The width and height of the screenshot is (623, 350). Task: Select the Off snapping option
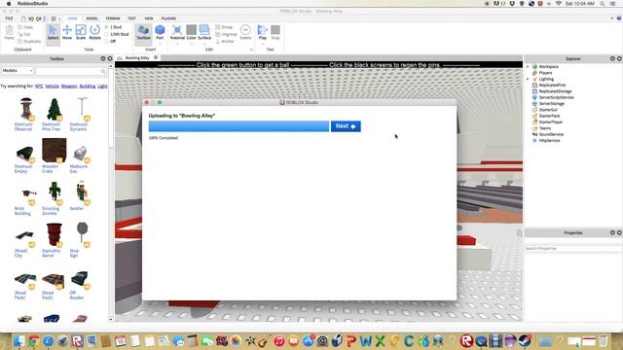tap(110, 41)
